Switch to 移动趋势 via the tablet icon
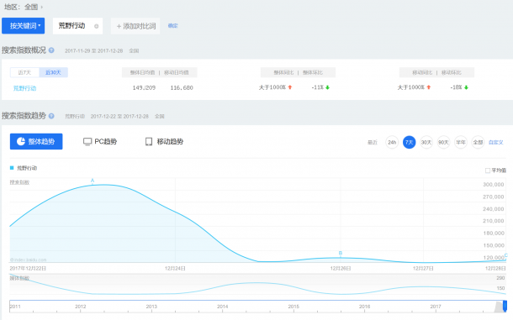Image resolution: width=513 pixels, height=320 pixels. click(149, 142)
